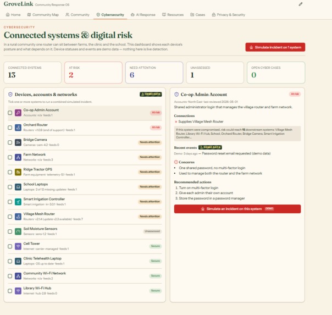Tick the Community Wi-Fi Network checkbox
This screenshot has height=315, width=332.
point(10,276)
